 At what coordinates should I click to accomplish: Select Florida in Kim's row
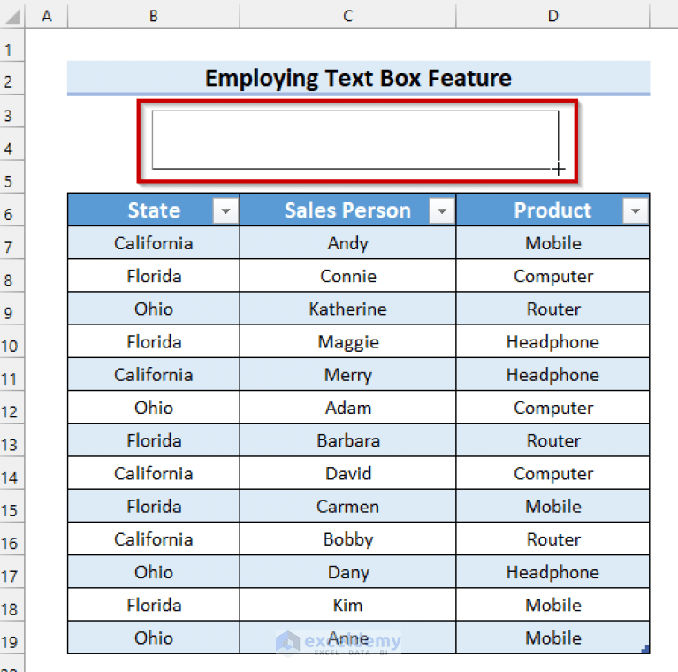tap(154, 605)
